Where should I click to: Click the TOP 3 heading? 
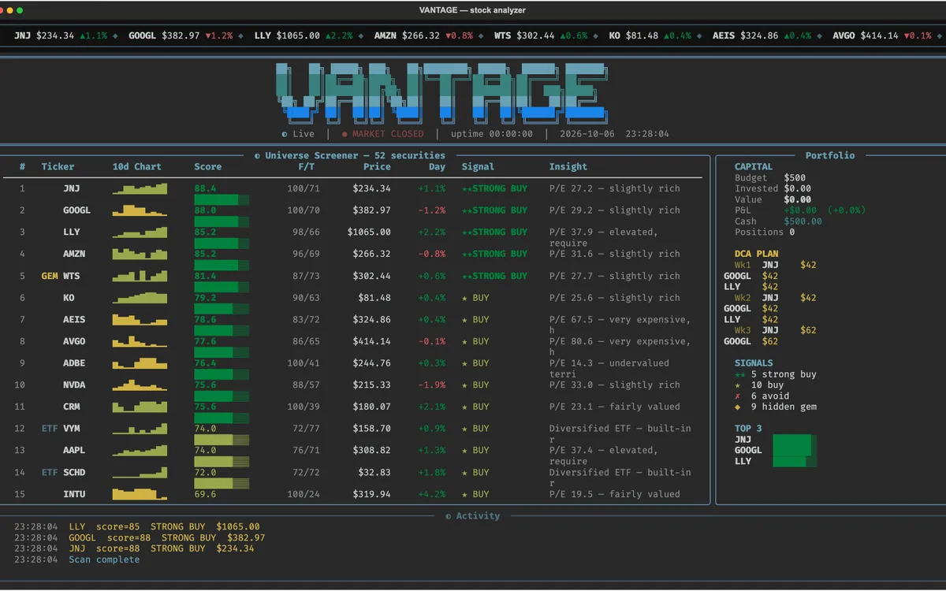tap(748, 429)
